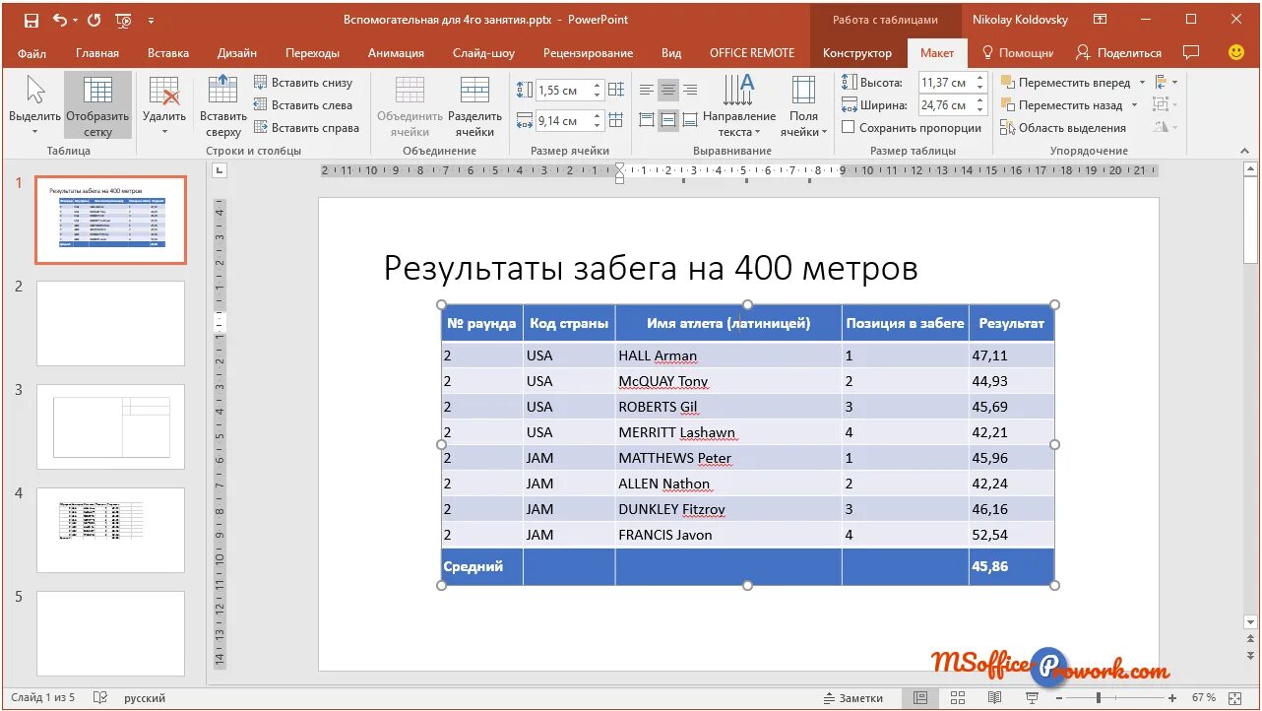Center cell text horizontally
Viewport: 1262px width, 711px height.
tap(668, 91)
